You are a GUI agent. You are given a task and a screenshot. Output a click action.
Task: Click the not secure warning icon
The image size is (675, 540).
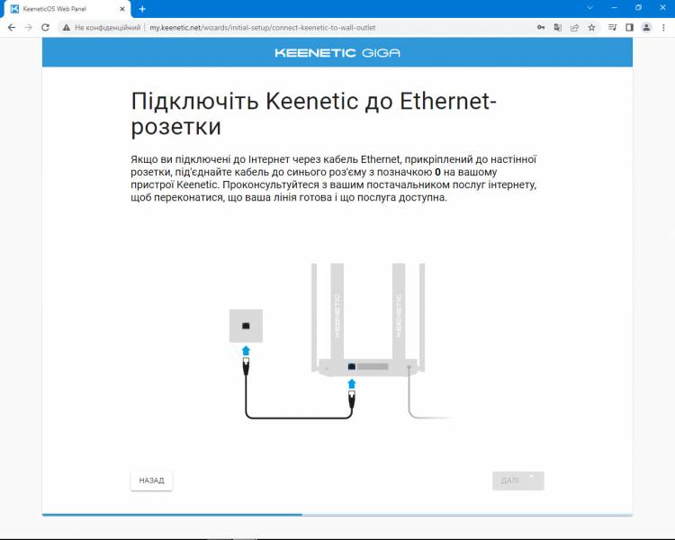tap(67, 28)
